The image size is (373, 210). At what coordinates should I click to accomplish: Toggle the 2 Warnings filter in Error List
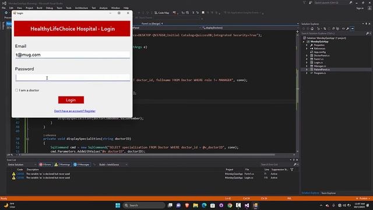pos(62,164)
